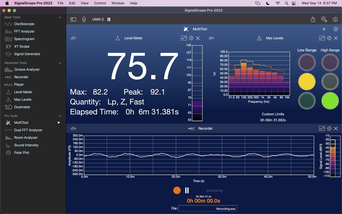The width and height of the screenshot is (342, 214).
Task: Open the View menu
Action: [85, 3]
